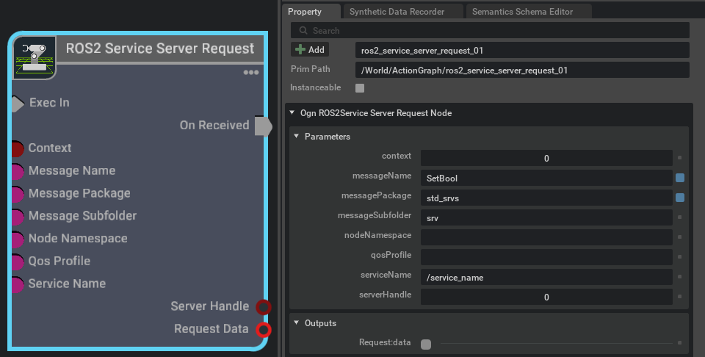The image size is (705, 357).
Task: Click the blue indicator beside messagePackage
Action: [680, 198]
